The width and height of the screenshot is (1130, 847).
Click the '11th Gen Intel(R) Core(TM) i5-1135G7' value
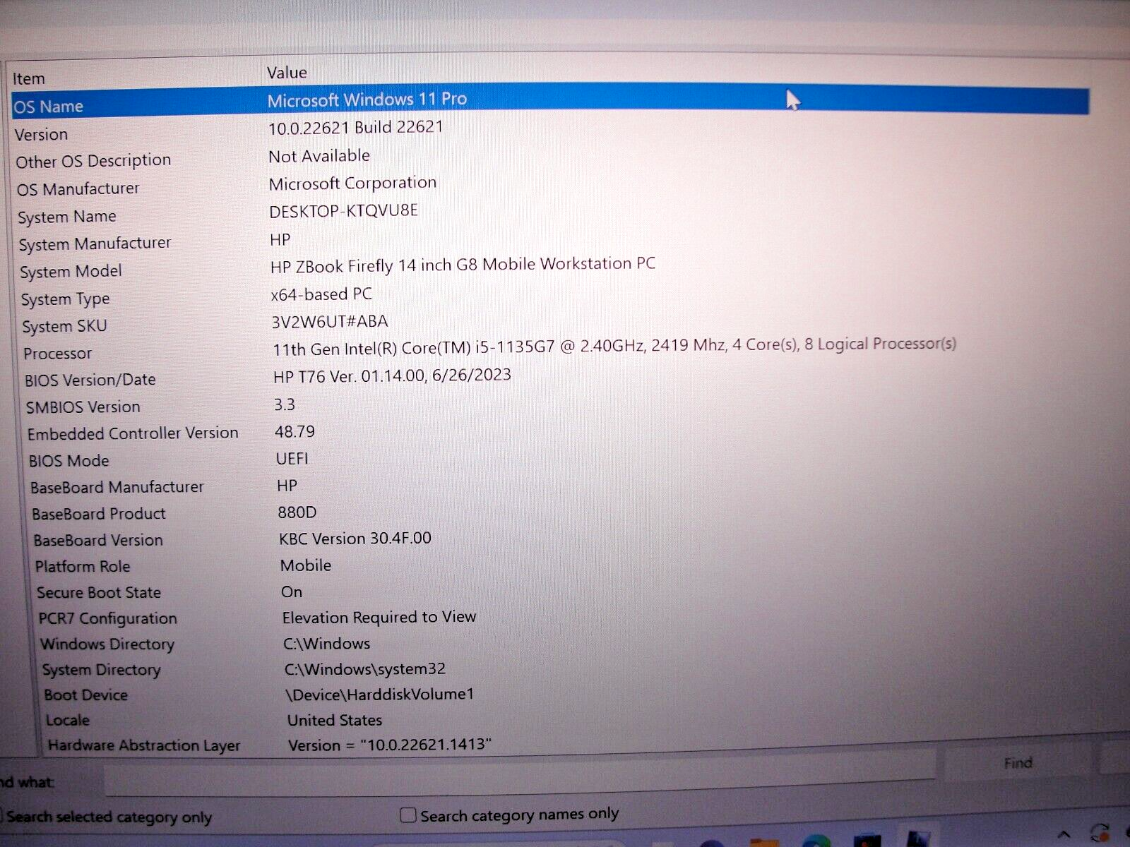(x=614, y=346)
